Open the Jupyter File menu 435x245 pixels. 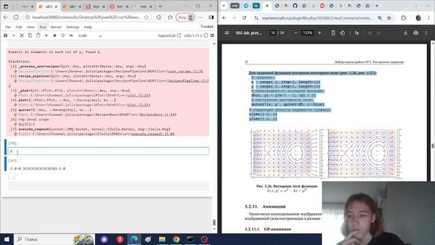(8, 27)
